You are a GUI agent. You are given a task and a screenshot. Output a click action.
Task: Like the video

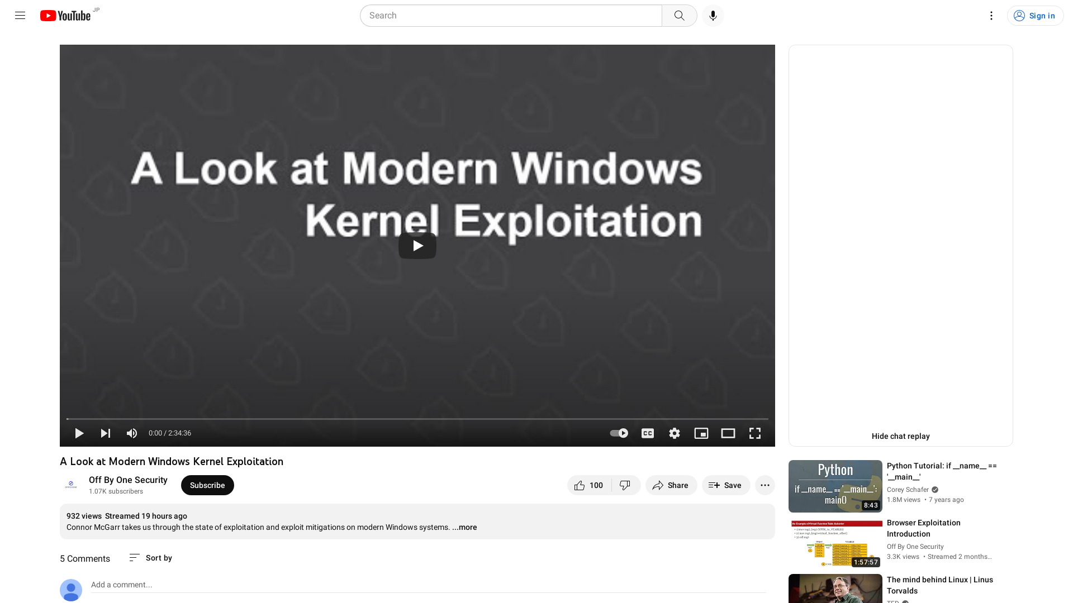pos(585,485)
